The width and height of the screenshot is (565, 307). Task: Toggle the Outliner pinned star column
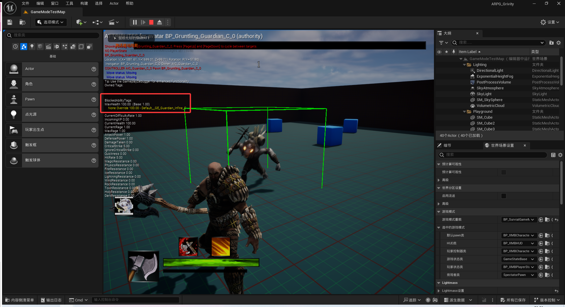(x=447, y=52)
